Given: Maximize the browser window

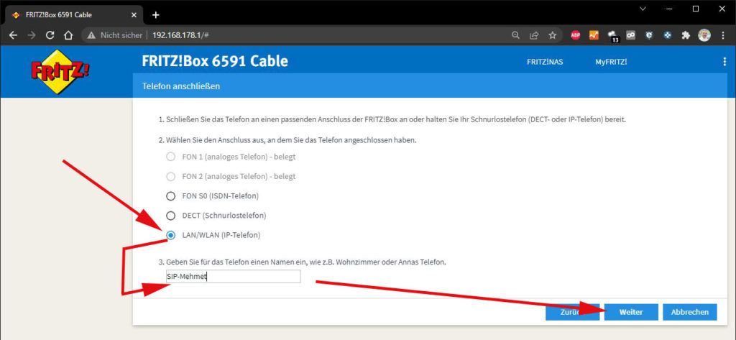Looking at the screenshot, I should tap(696, 9).
